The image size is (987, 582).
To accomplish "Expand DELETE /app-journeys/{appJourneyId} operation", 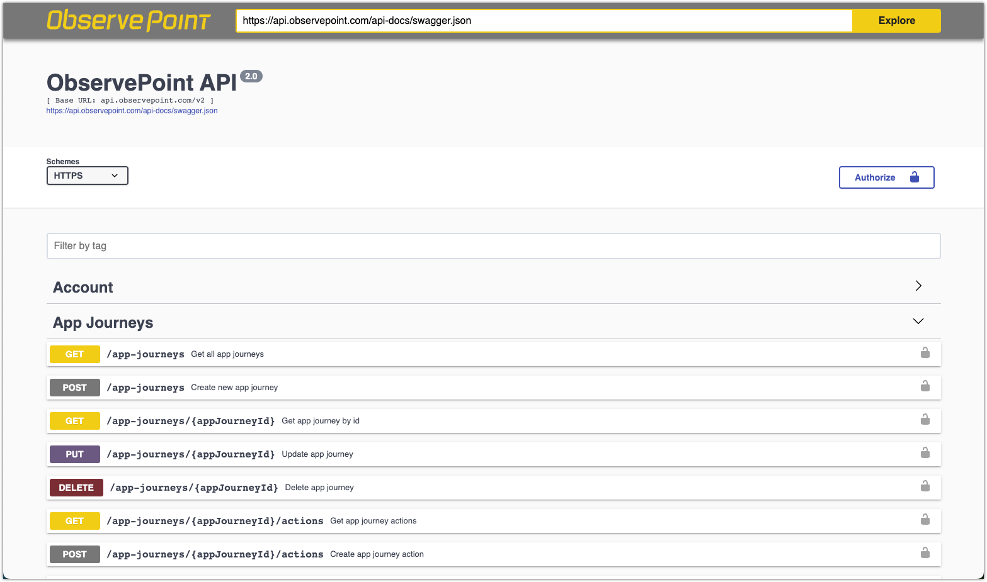I will (x=494, y=488).
